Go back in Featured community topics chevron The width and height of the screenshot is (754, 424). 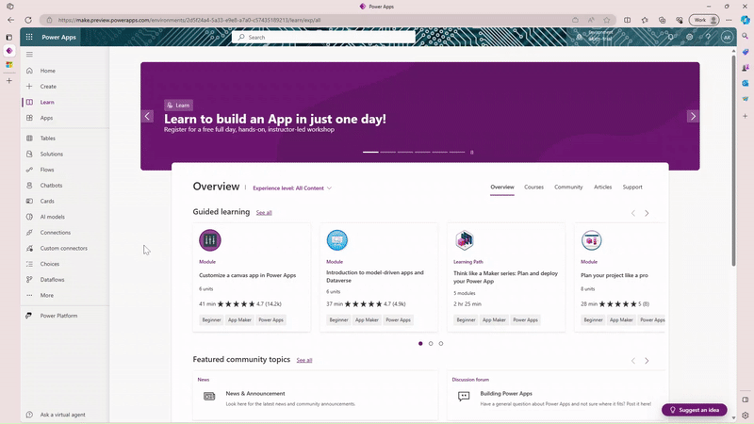click(x=633, y=361)
